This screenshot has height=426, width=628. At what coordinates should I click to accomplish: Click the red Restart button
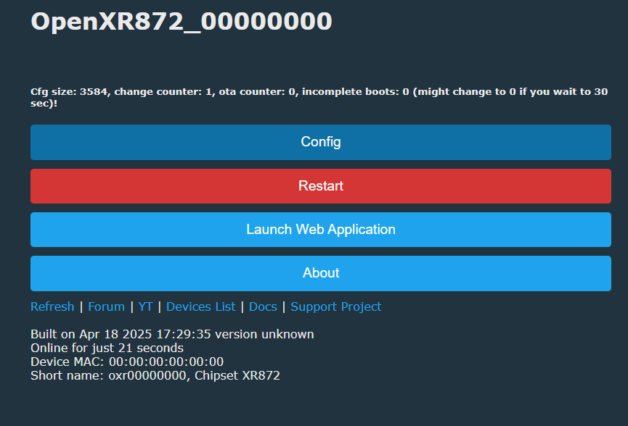coord(320,186)
